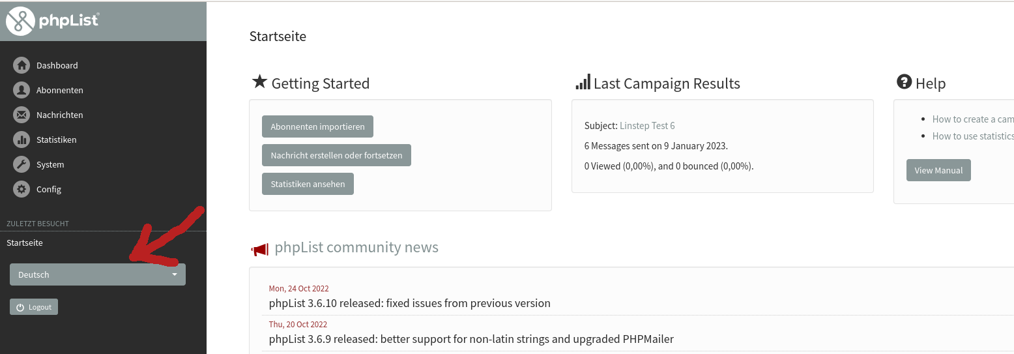
Task: Open Startseite under Zuletzt Besucht
Action: click(25, 243)
